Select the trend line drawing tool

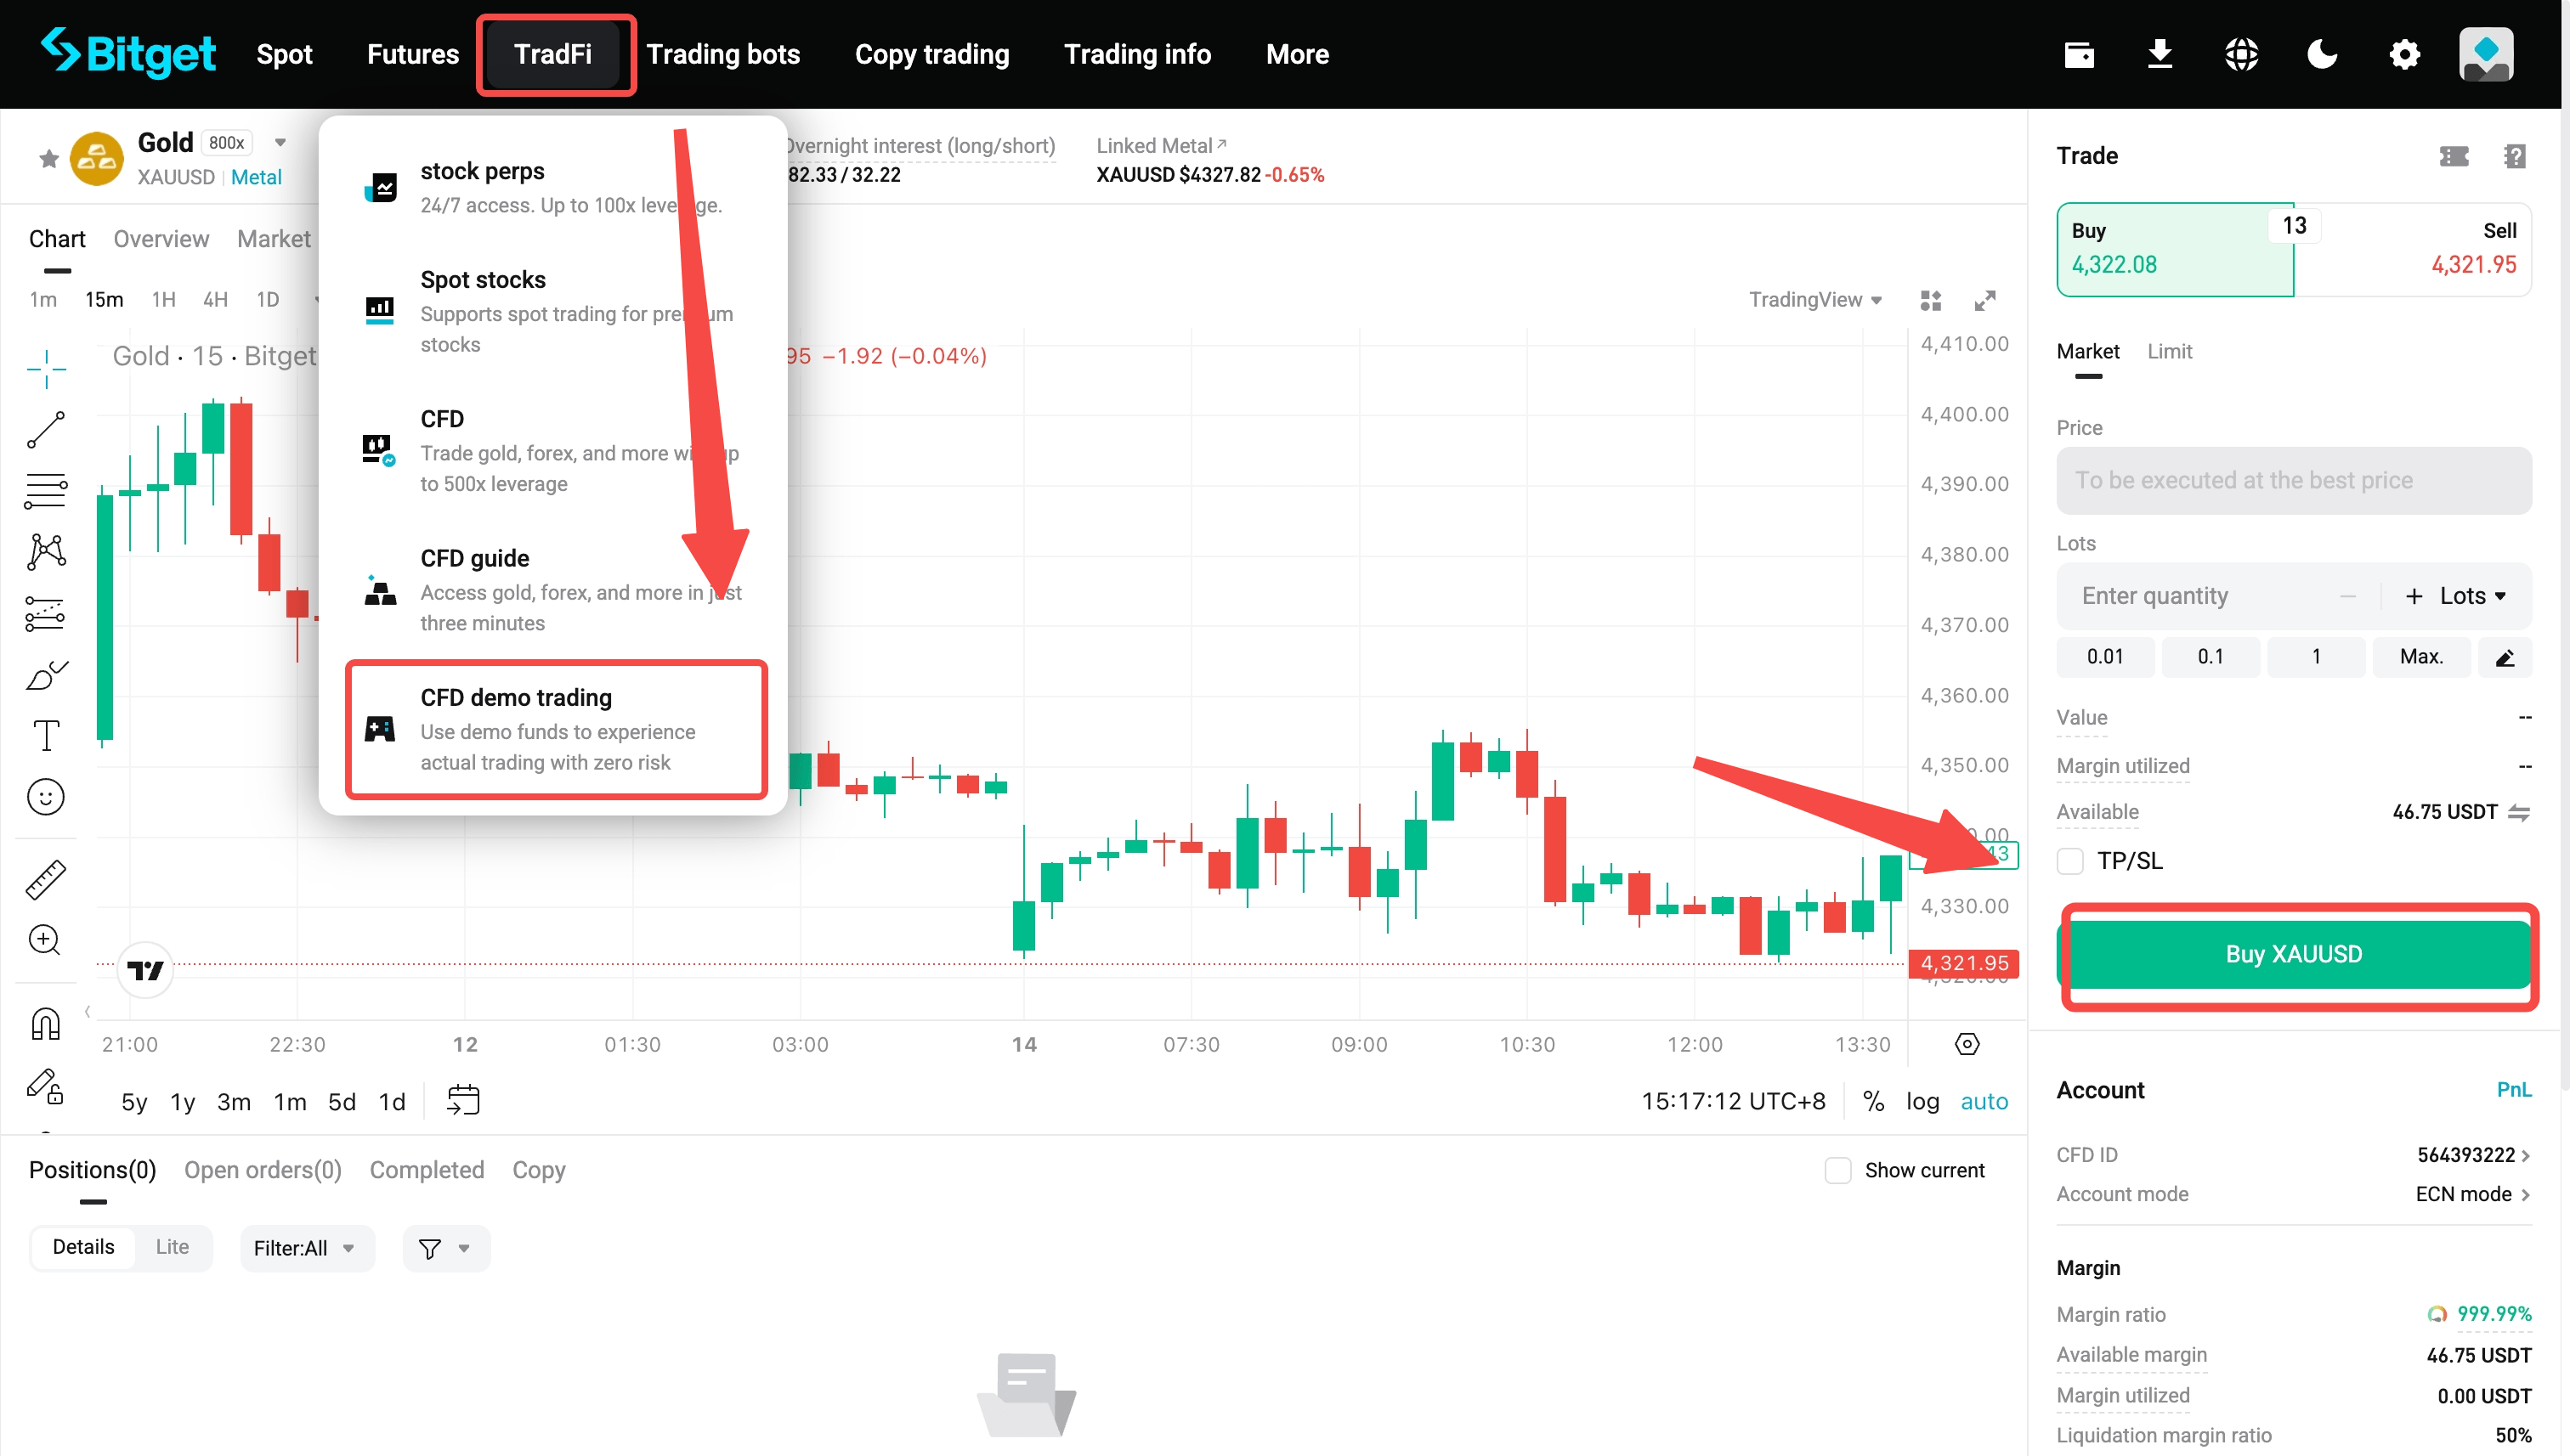click(46, 430)
